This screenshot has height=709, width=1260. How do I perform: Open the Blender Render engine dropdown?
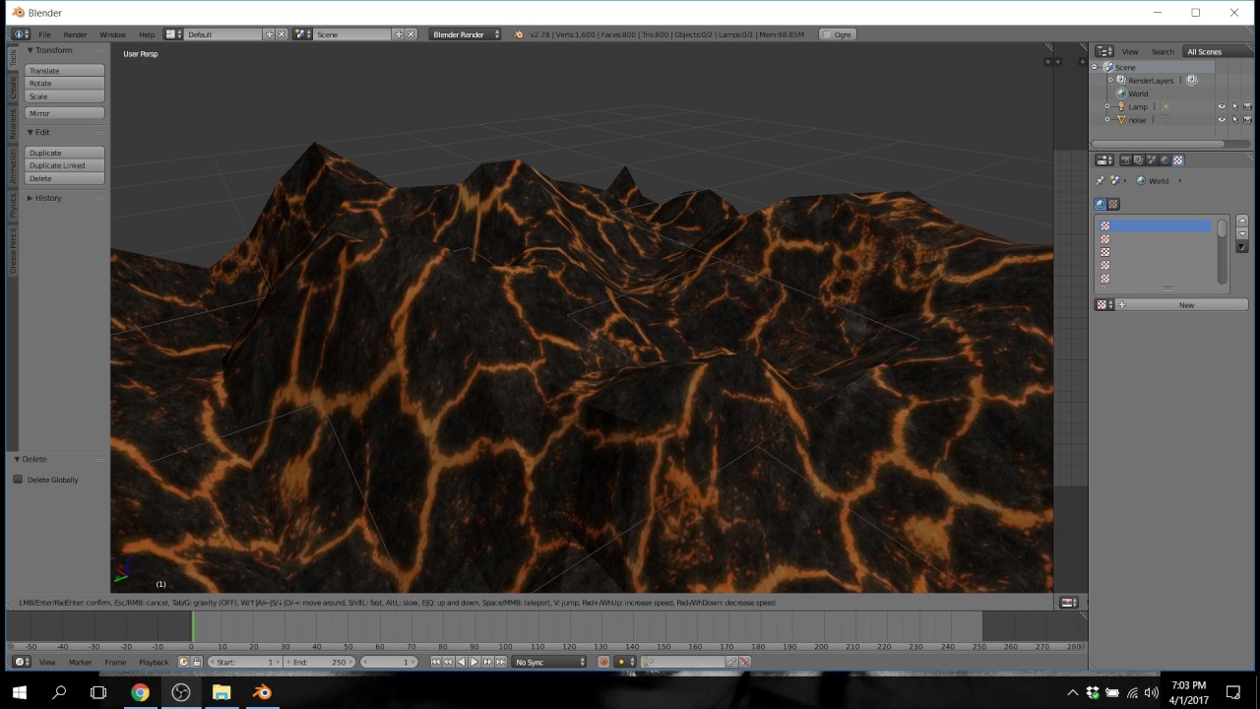(x=465, y=34)
